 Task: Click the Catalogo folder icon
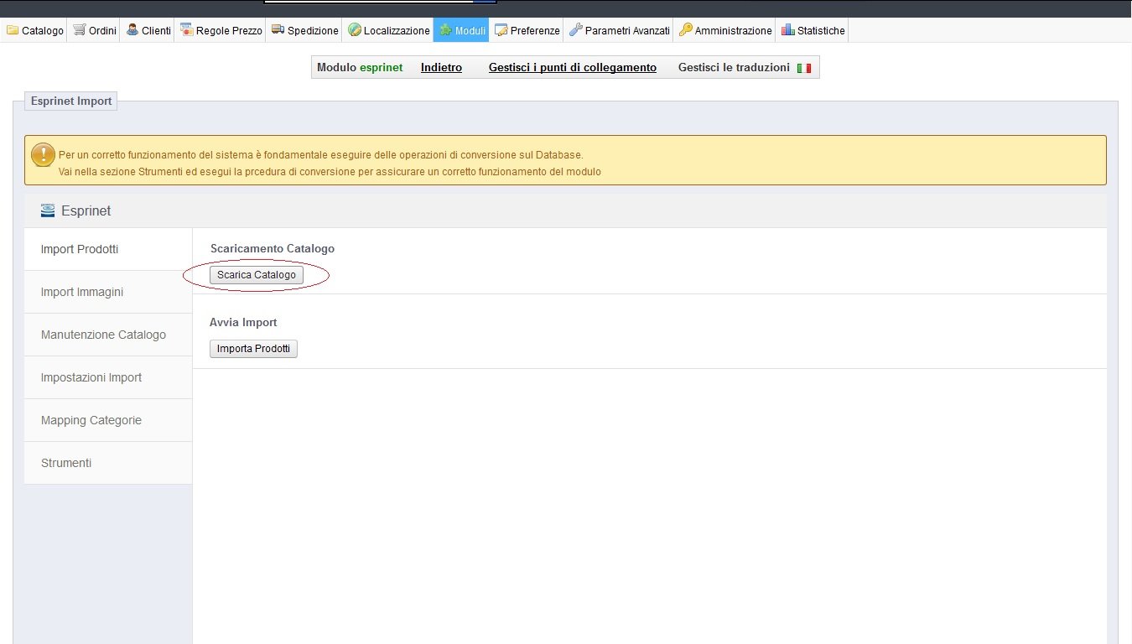[x=13, y=30]
